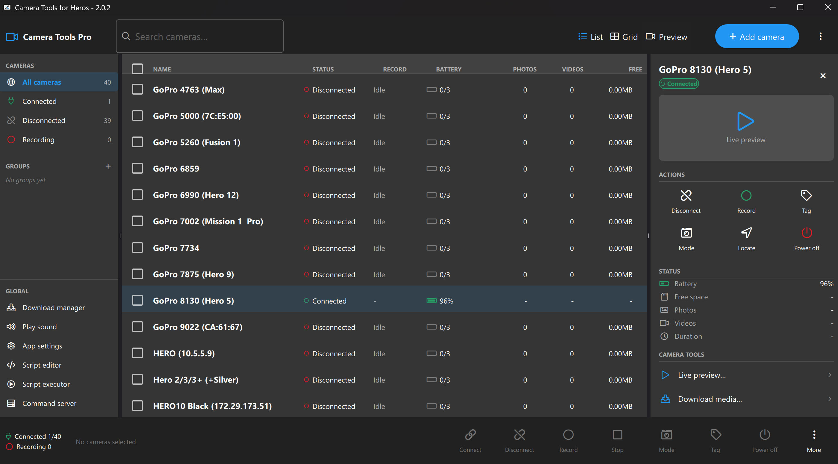Expand the Download media... camera tool

(x=746, y=399)
